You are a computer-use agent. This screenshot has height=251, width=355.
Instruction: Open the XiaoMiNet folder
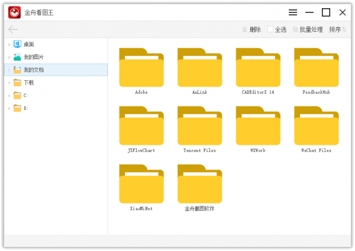(x=141, y=184)
